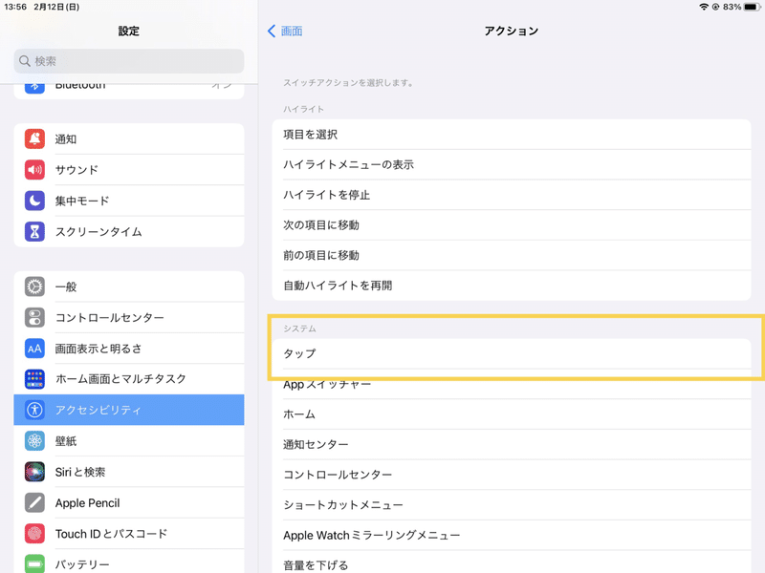This screenshot has width=765, height=573.
Task: Choose 項目を選択 switch action
Action: tap(511, 135)
